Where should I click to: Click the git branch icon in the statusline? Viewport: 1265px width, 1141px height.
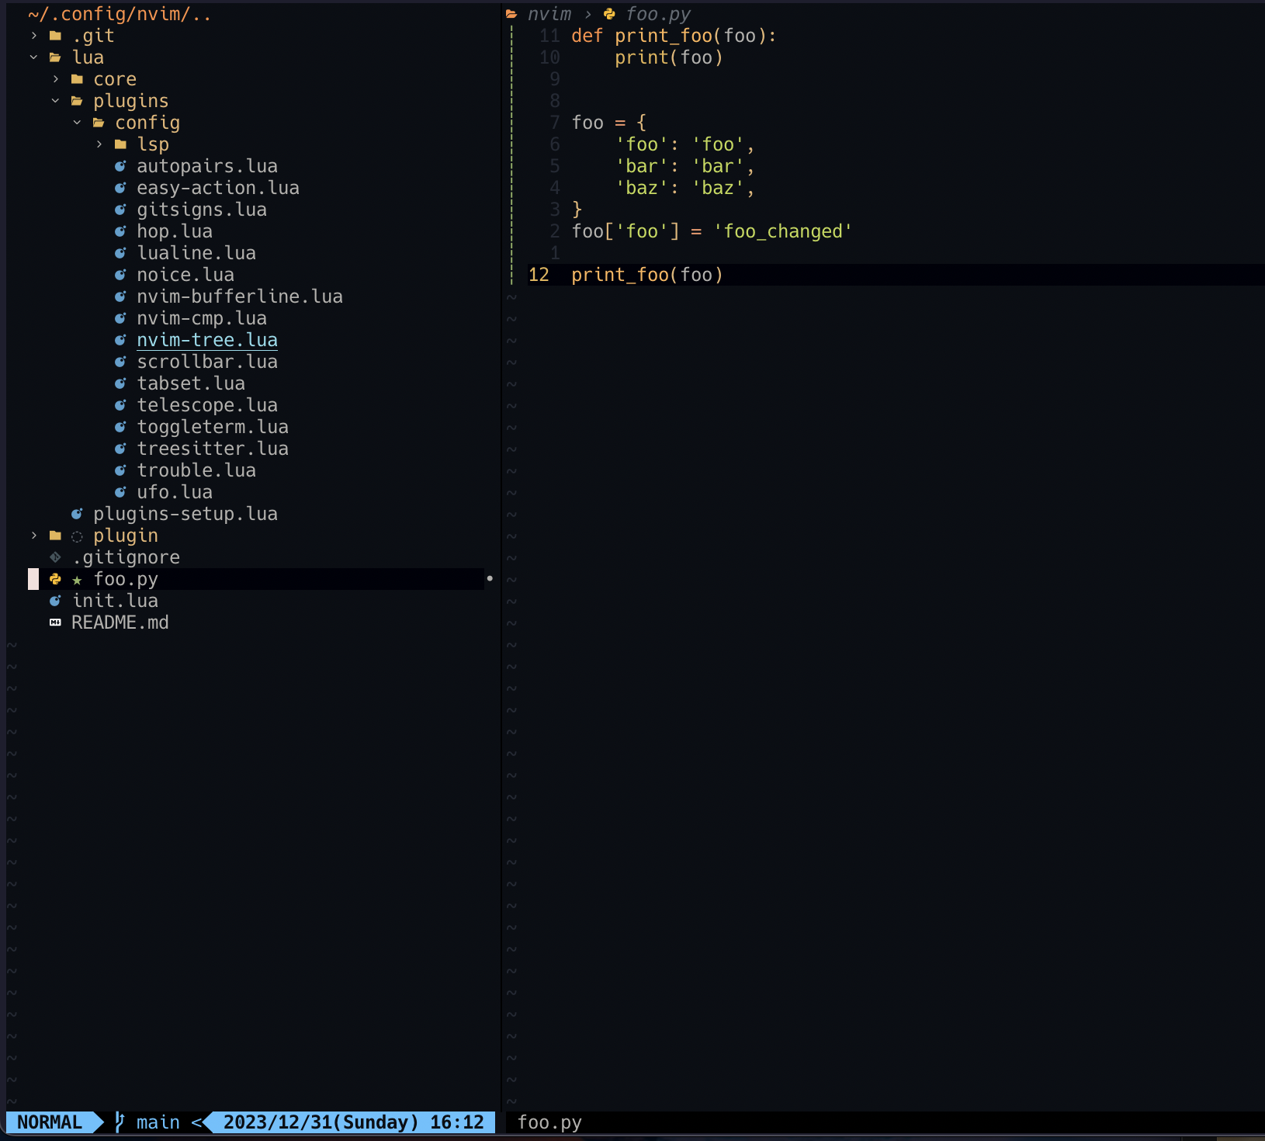(118, 1122)
